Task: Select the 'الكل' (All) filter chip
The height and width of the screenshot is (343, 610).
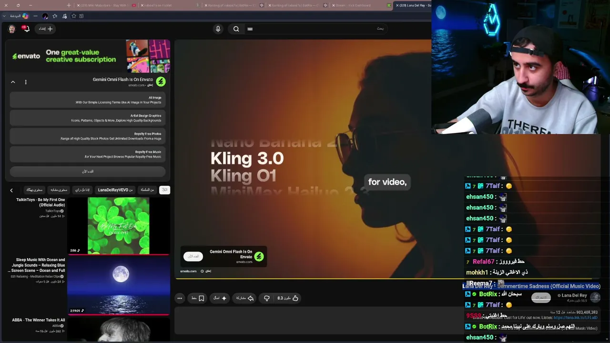Action: pos(164,190)
